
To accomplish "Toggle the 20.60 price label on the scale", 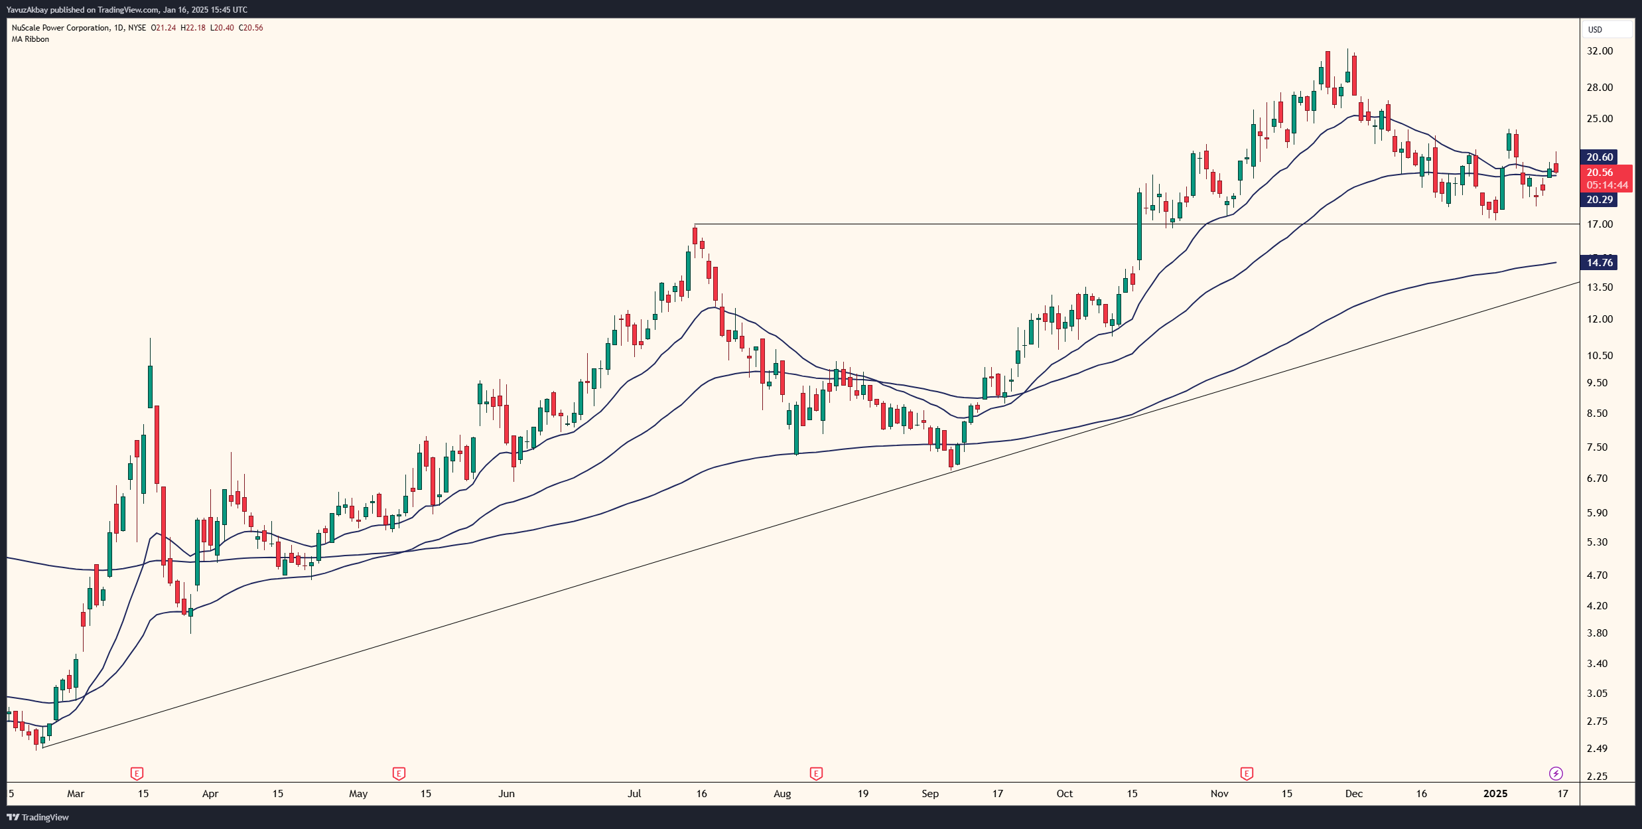I will (1600, 157).
